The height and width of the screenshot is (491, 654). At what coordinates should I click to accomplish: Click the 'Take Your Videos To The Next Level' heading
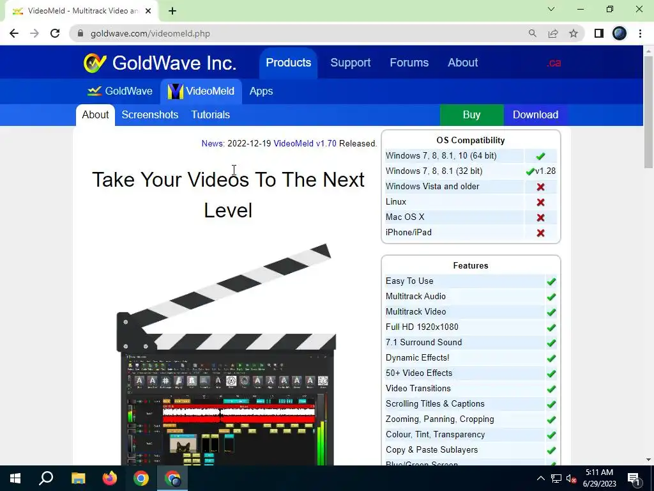coord(228,195)
